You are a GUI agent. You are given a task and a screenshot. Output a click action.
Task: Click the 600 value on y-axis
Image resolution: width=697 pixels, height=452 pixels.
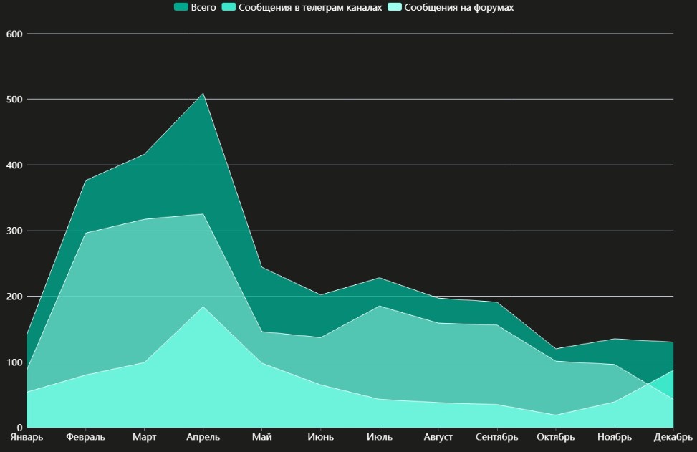14,34
